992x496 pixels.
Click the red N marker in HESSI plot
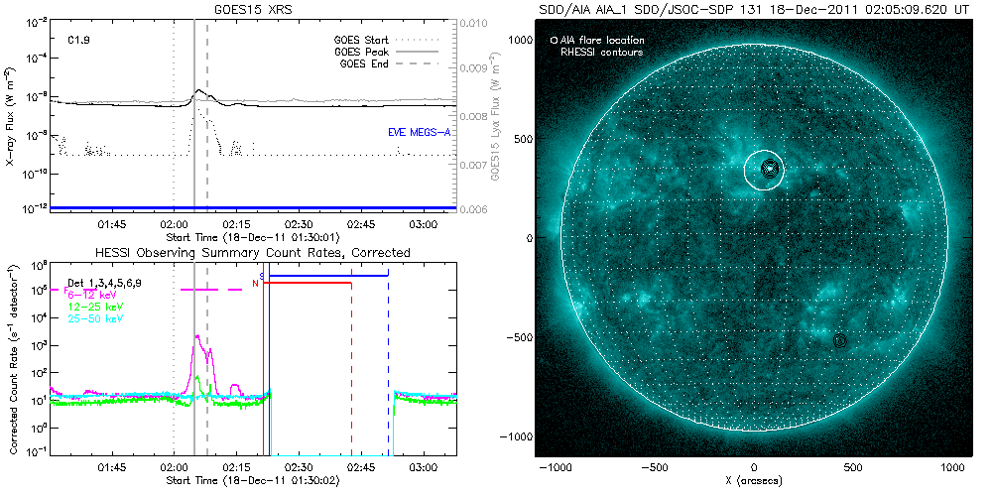point(255,284)
